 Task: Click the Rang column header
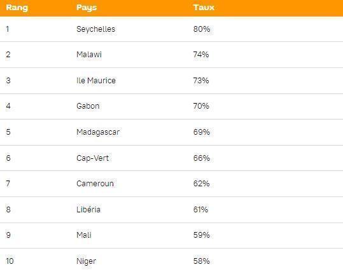pyautogui.click(x=17, y=8)
